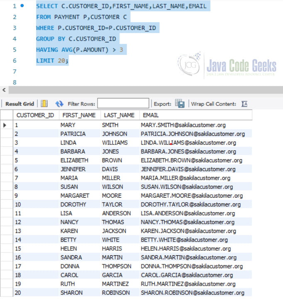Click the cell KAREN
Viewport: 283px width, 301px height.
click(69, 231)
